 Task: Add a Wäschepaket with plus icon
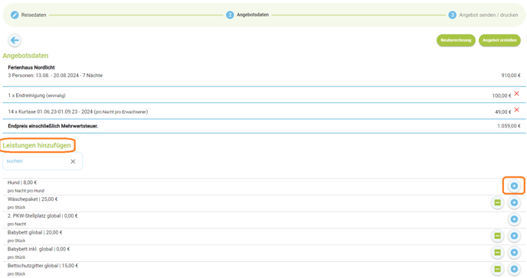tap(514, 202)
